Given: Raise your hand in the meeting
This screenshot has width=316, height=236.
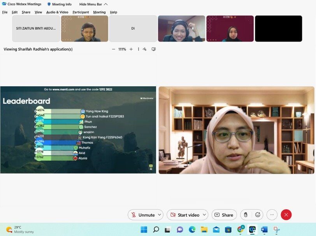Looking at the screenshot, I should click(246, 215).
